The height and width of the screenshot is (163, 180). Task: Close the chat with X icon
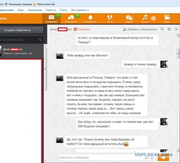point(176,29)
